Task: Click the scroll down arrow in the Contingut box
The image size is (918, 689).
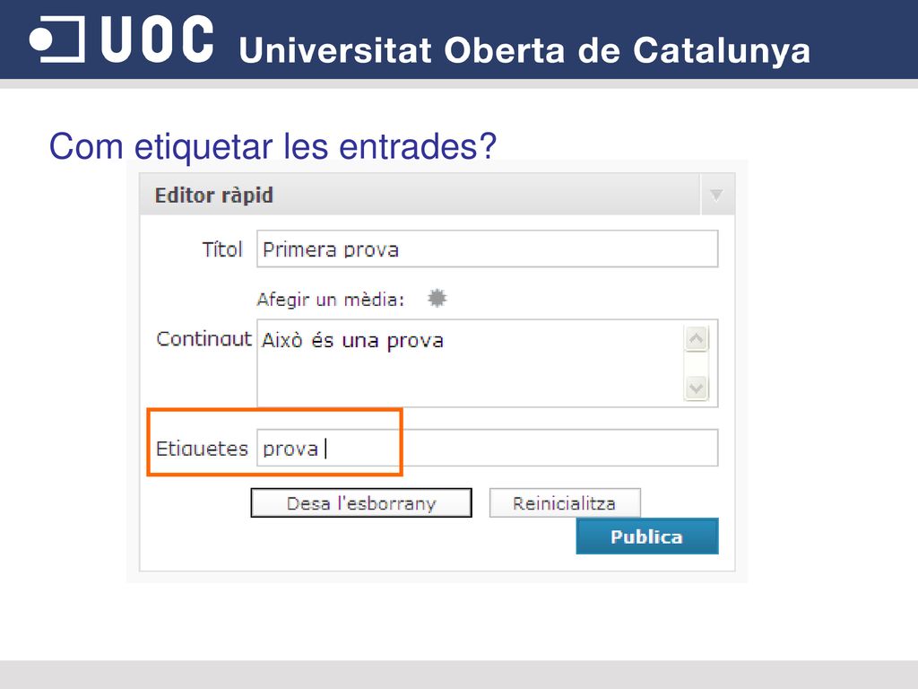Action: click(x=696, y=388)
